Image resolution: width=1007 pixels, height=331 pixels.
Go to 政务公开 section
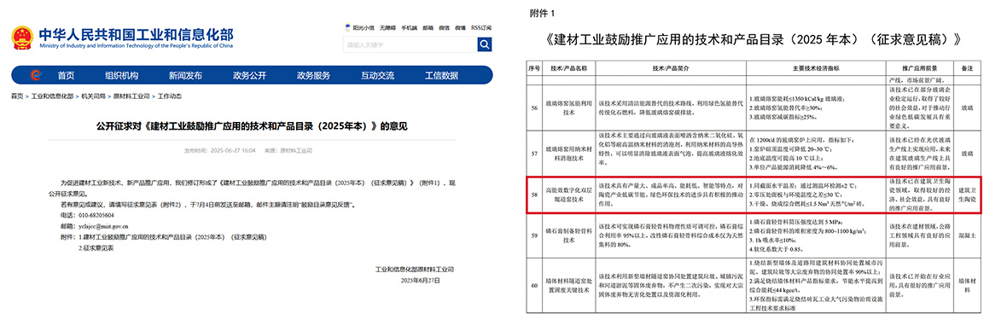click(249, 75)
